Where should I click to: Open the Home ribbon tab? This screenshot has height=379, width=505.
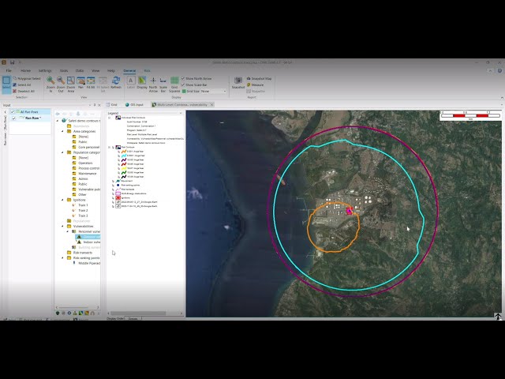(x=25, y=70)
